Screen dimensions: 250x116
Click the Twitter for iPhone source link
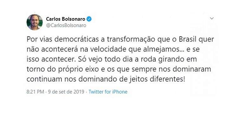click(108, 92)
